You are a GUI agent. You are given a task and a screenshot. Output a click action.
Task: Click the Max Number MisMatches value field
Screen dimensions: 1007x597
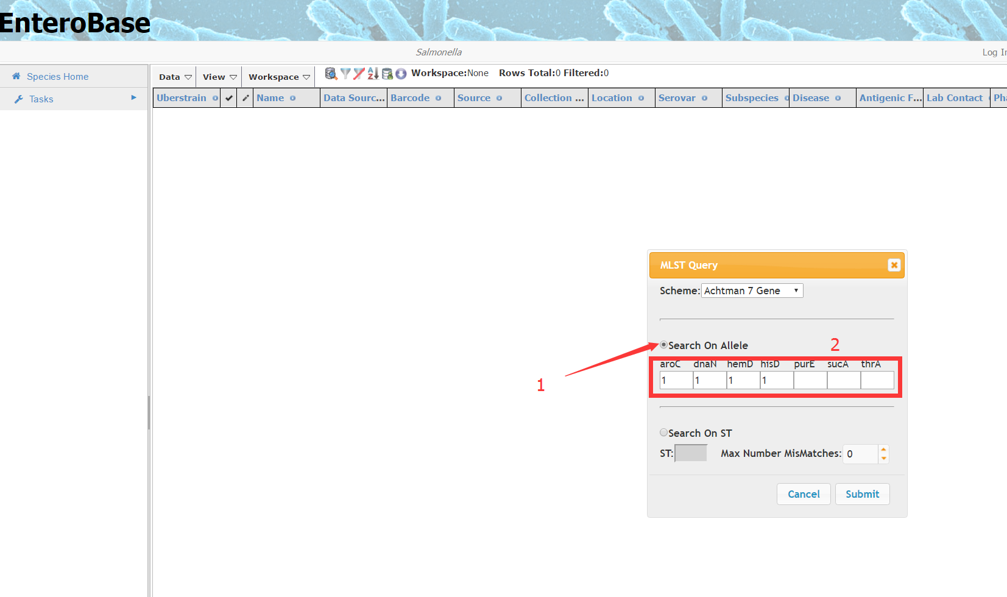[860, 454]
